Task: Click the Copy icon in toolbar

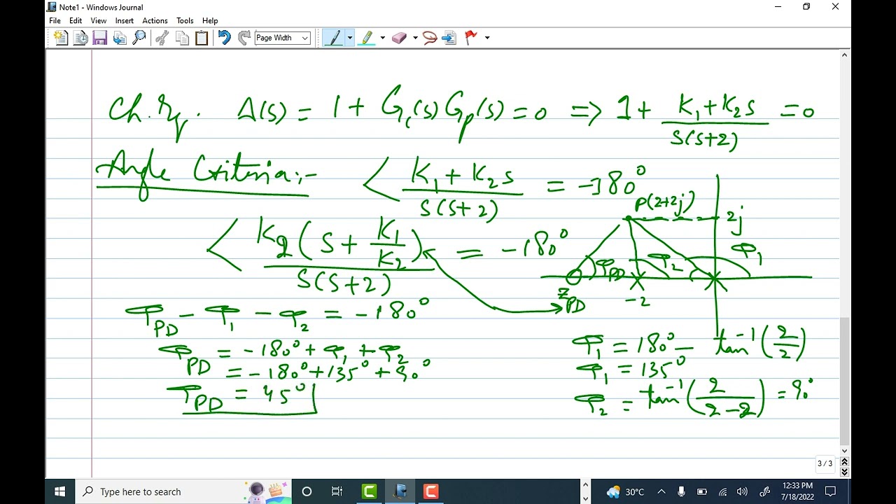Action: point(182,38)
